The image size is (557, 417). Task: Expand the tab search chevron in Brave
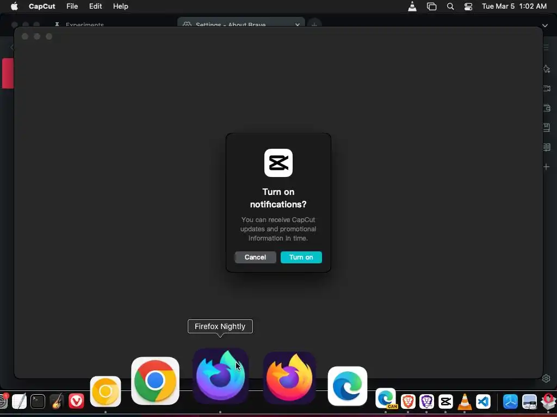(545, 26)
